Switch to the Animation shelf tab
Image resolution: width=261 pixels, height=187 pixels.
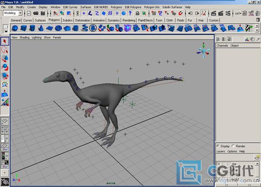(99, 20)
